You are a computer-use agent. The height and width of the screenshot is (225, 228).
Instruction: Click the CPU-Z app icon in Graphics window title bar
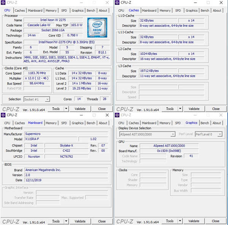point(117,115)
